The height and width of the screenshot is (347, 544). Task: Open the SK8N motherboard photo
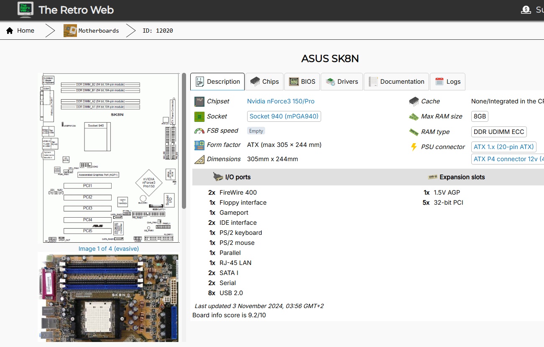click(x=108, y=297)
